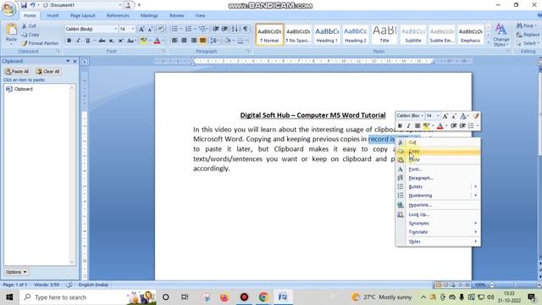
Task: Apply the Heading 1 style
Action: pyautogui.click(x=327, y=35)
